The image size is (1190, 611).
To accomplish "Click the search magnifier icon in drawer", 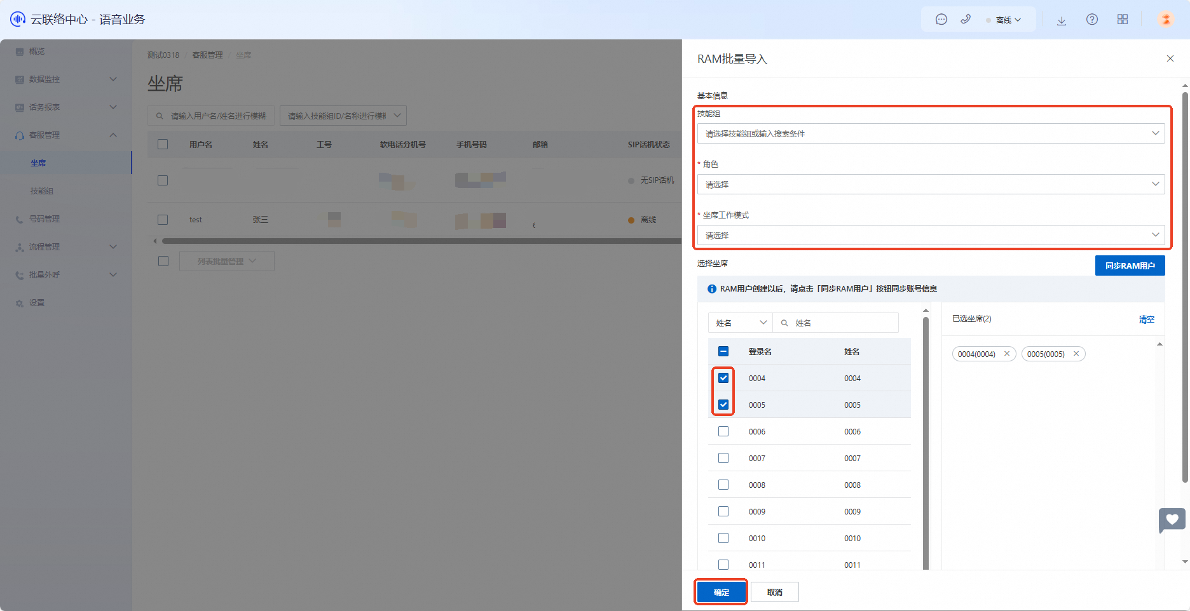I will click(x=784, y=323).
